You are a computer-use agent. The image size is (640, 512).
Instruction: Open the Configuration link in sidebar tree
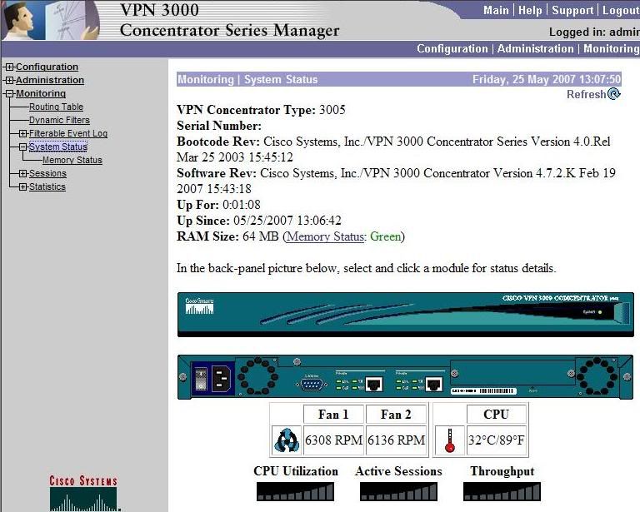pos(47,67)
